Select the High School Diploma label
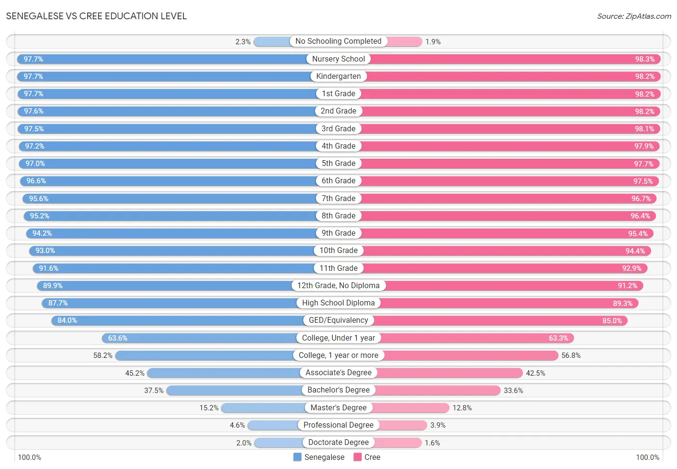 pyautogui.click(x=338, y=303)
